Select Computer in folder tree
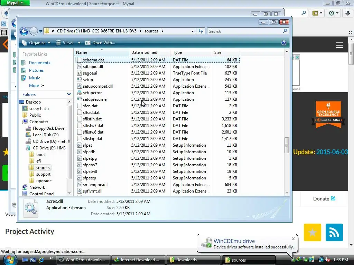The height and width of the screenshot is (265, 354). point(39,122)
